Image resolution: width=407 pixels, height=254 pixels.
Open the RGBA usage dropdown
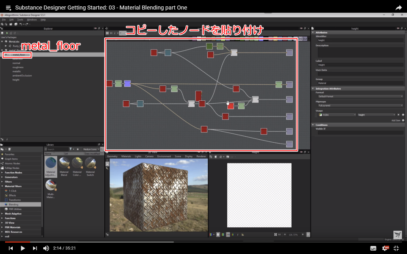[x=337, y=115]
